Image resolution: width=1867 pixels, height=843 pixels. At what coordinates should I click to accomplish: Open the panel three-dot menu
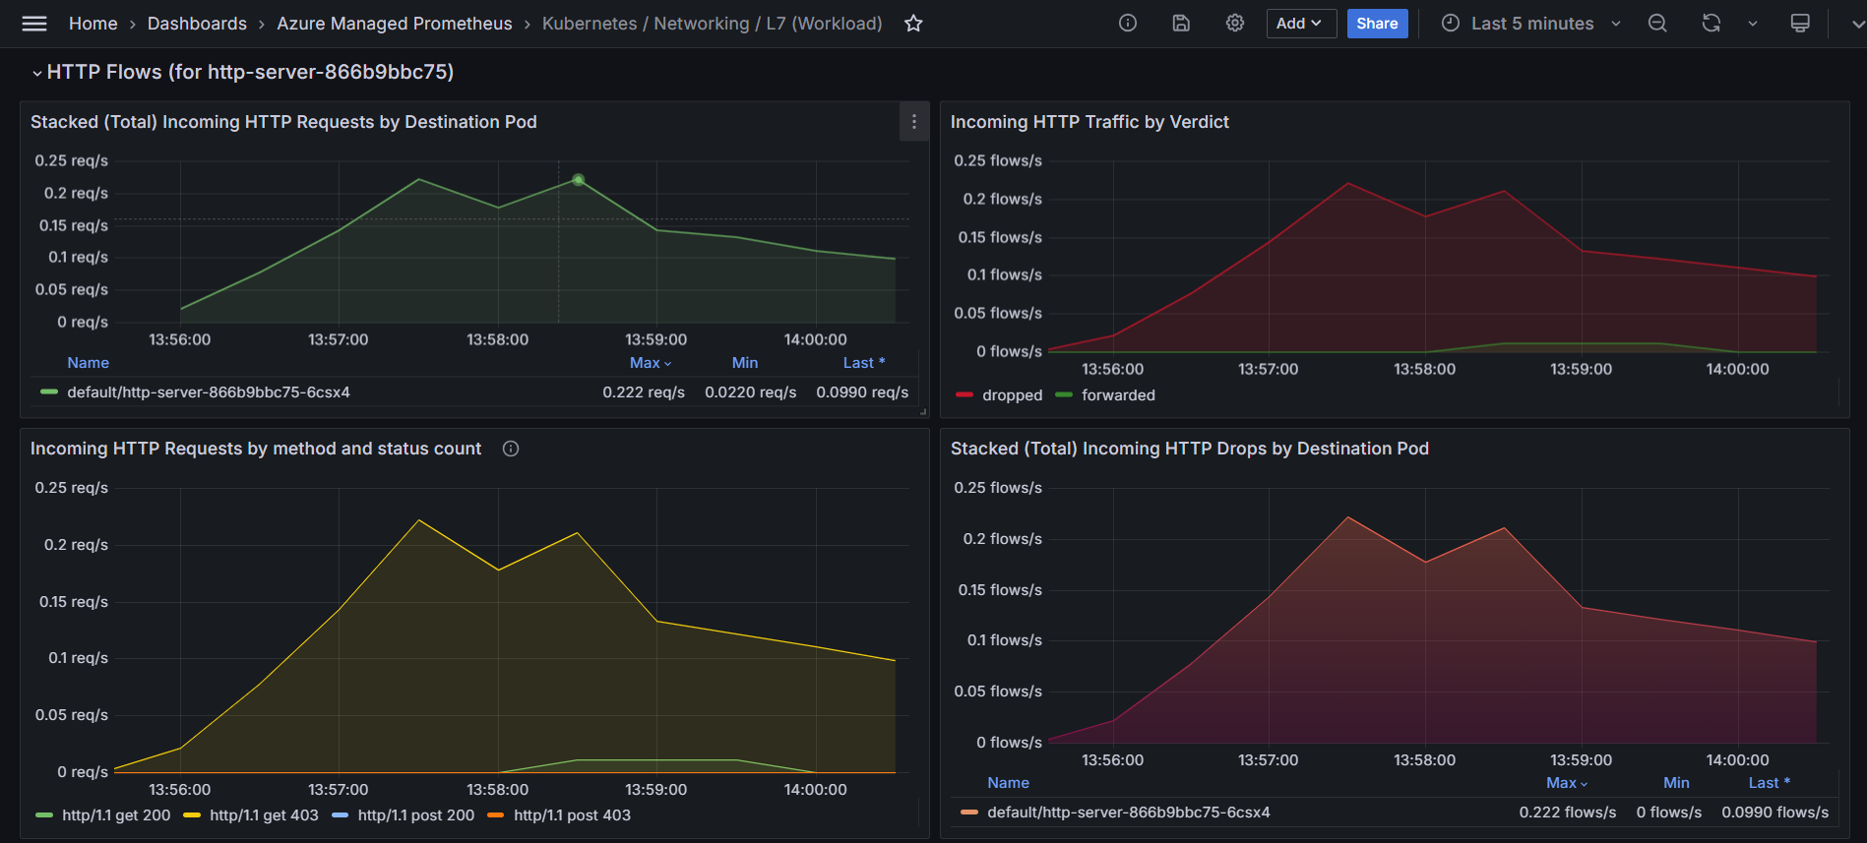click(913, 122)
